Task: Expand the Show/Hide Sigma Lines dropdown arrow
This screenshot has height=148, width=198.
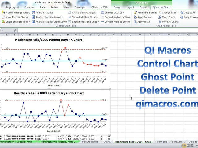Action: pyautogui.click(x=98, y=22)
